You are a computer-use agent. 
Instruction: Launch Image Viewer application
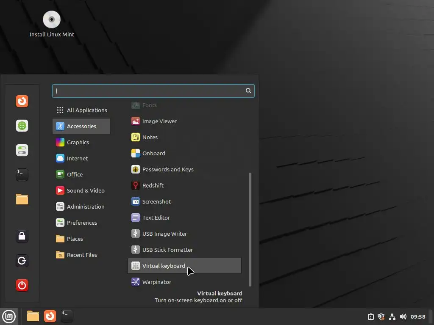(185, 121)
